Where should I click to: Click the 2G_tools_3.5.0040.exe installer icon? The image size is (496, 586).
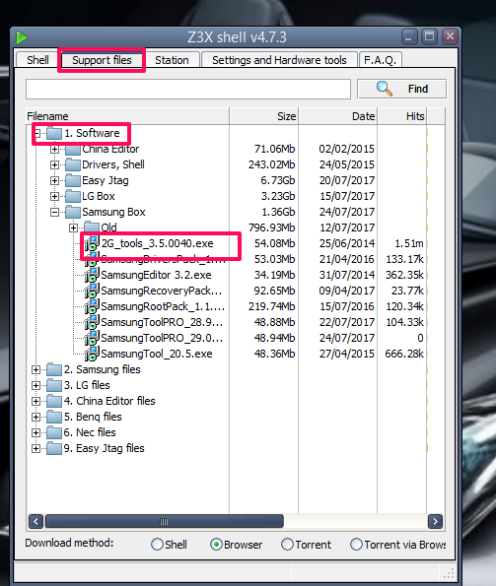92,243
